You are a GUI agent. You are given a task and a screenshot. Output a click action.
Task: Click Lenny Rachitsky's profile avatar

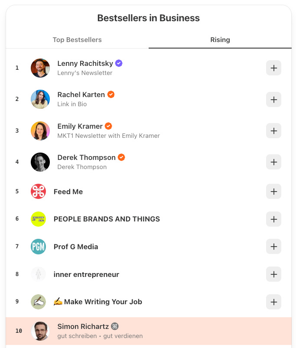[40, 68]
